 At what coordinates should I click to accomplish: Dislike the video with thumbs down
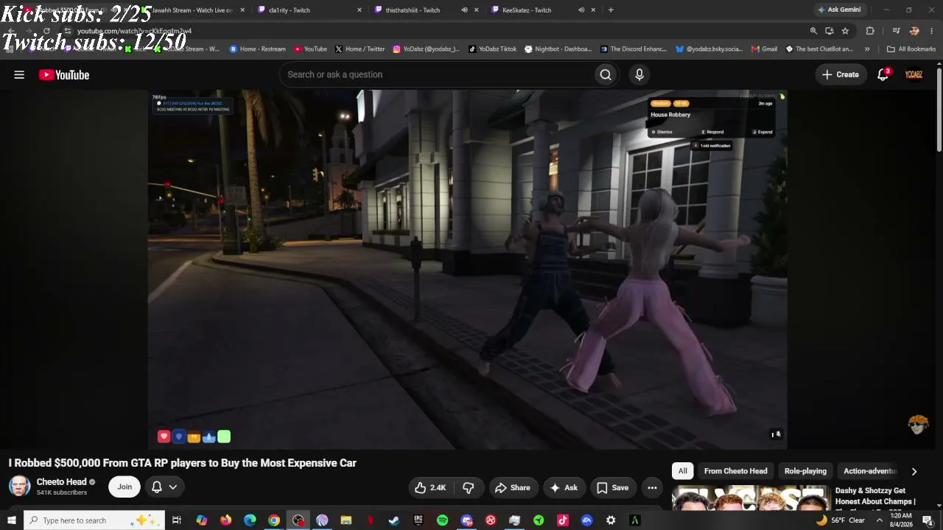[469, 487]
